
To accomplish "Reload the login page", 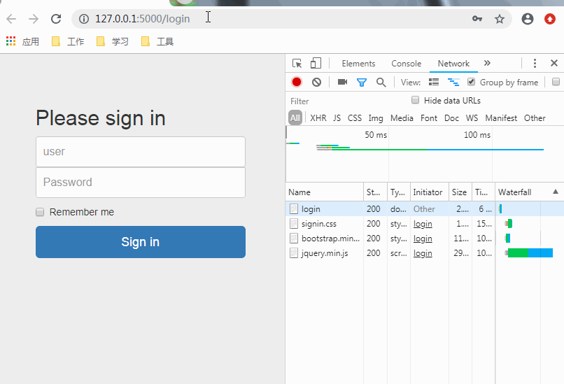I will click(56, 19).
